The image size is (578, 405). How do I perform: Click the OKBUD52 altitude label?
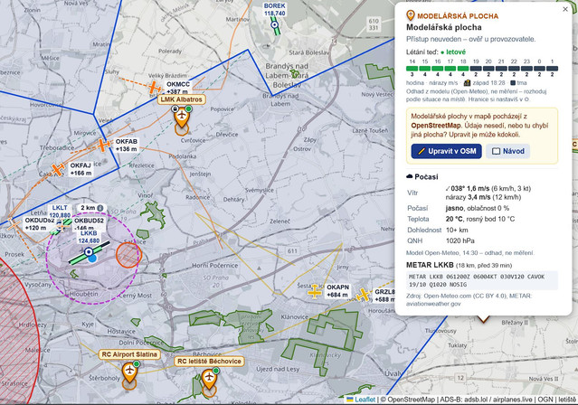[x=89, y=224]
